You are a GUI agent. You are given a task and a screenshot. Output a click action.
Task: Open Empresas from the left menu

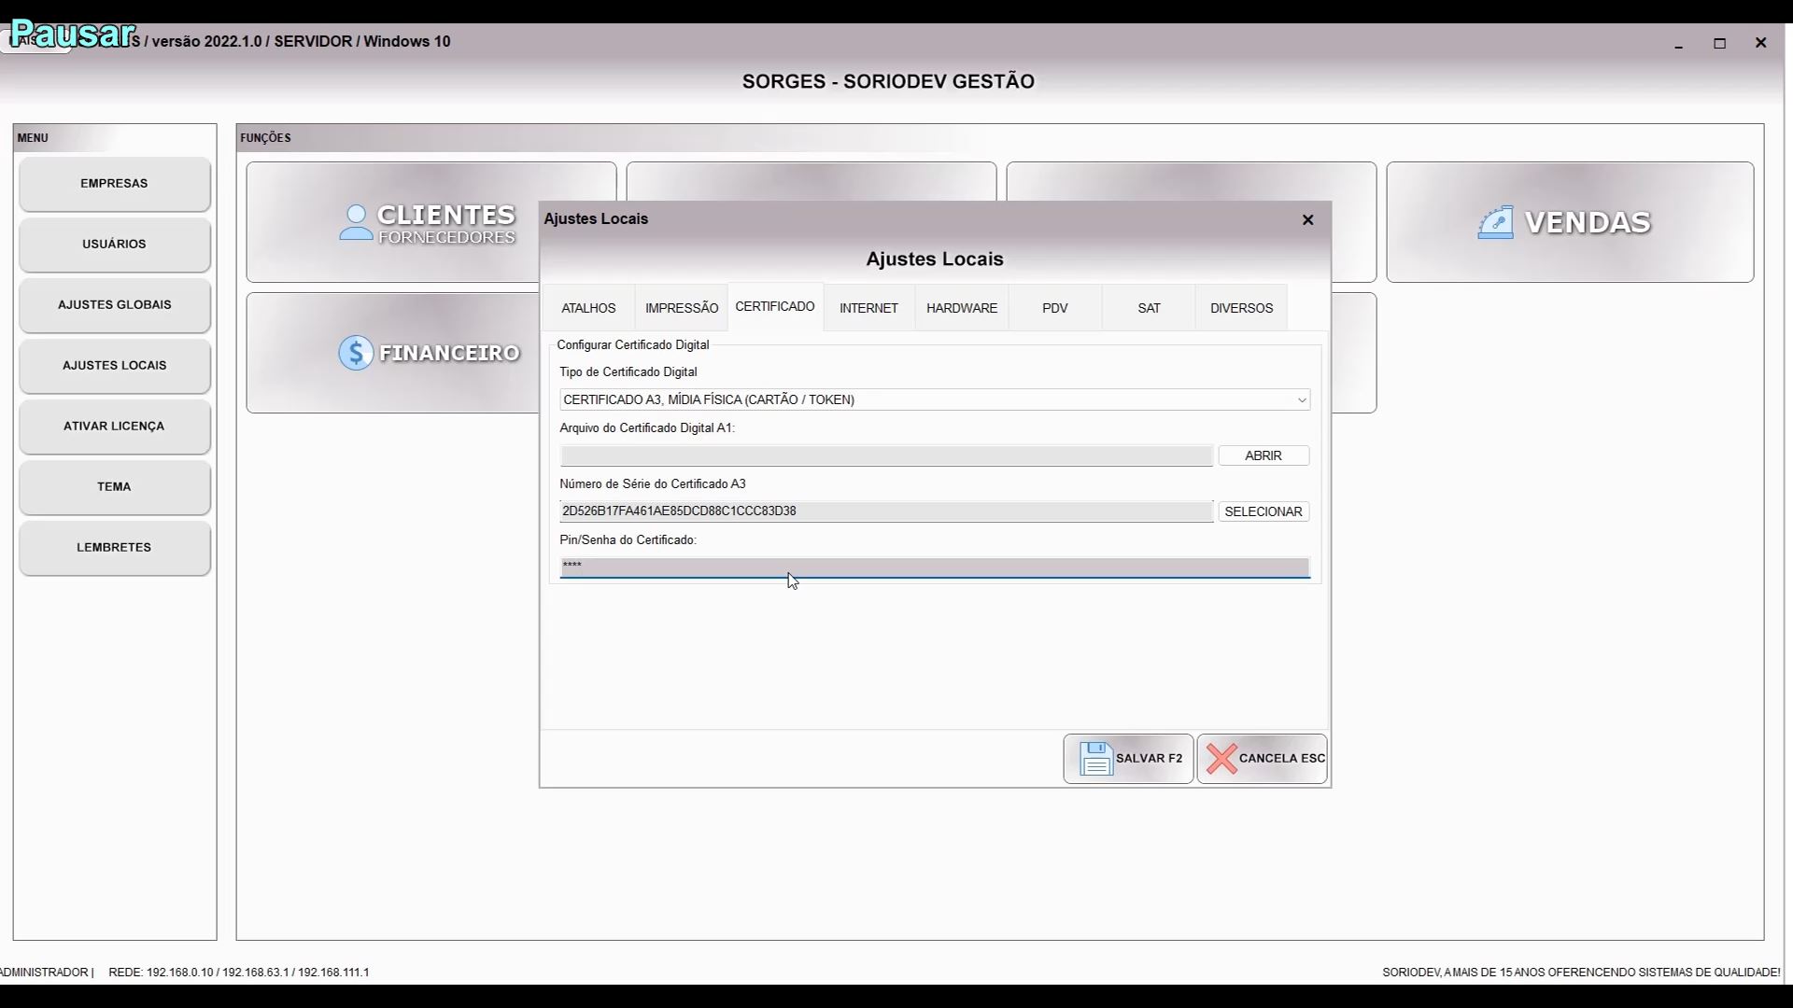click(x=114, y=184)
